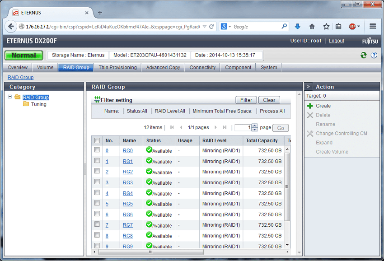Check the box for RG4
The height and width of the screenshot is (261, 384).
[x=97, y=192]
